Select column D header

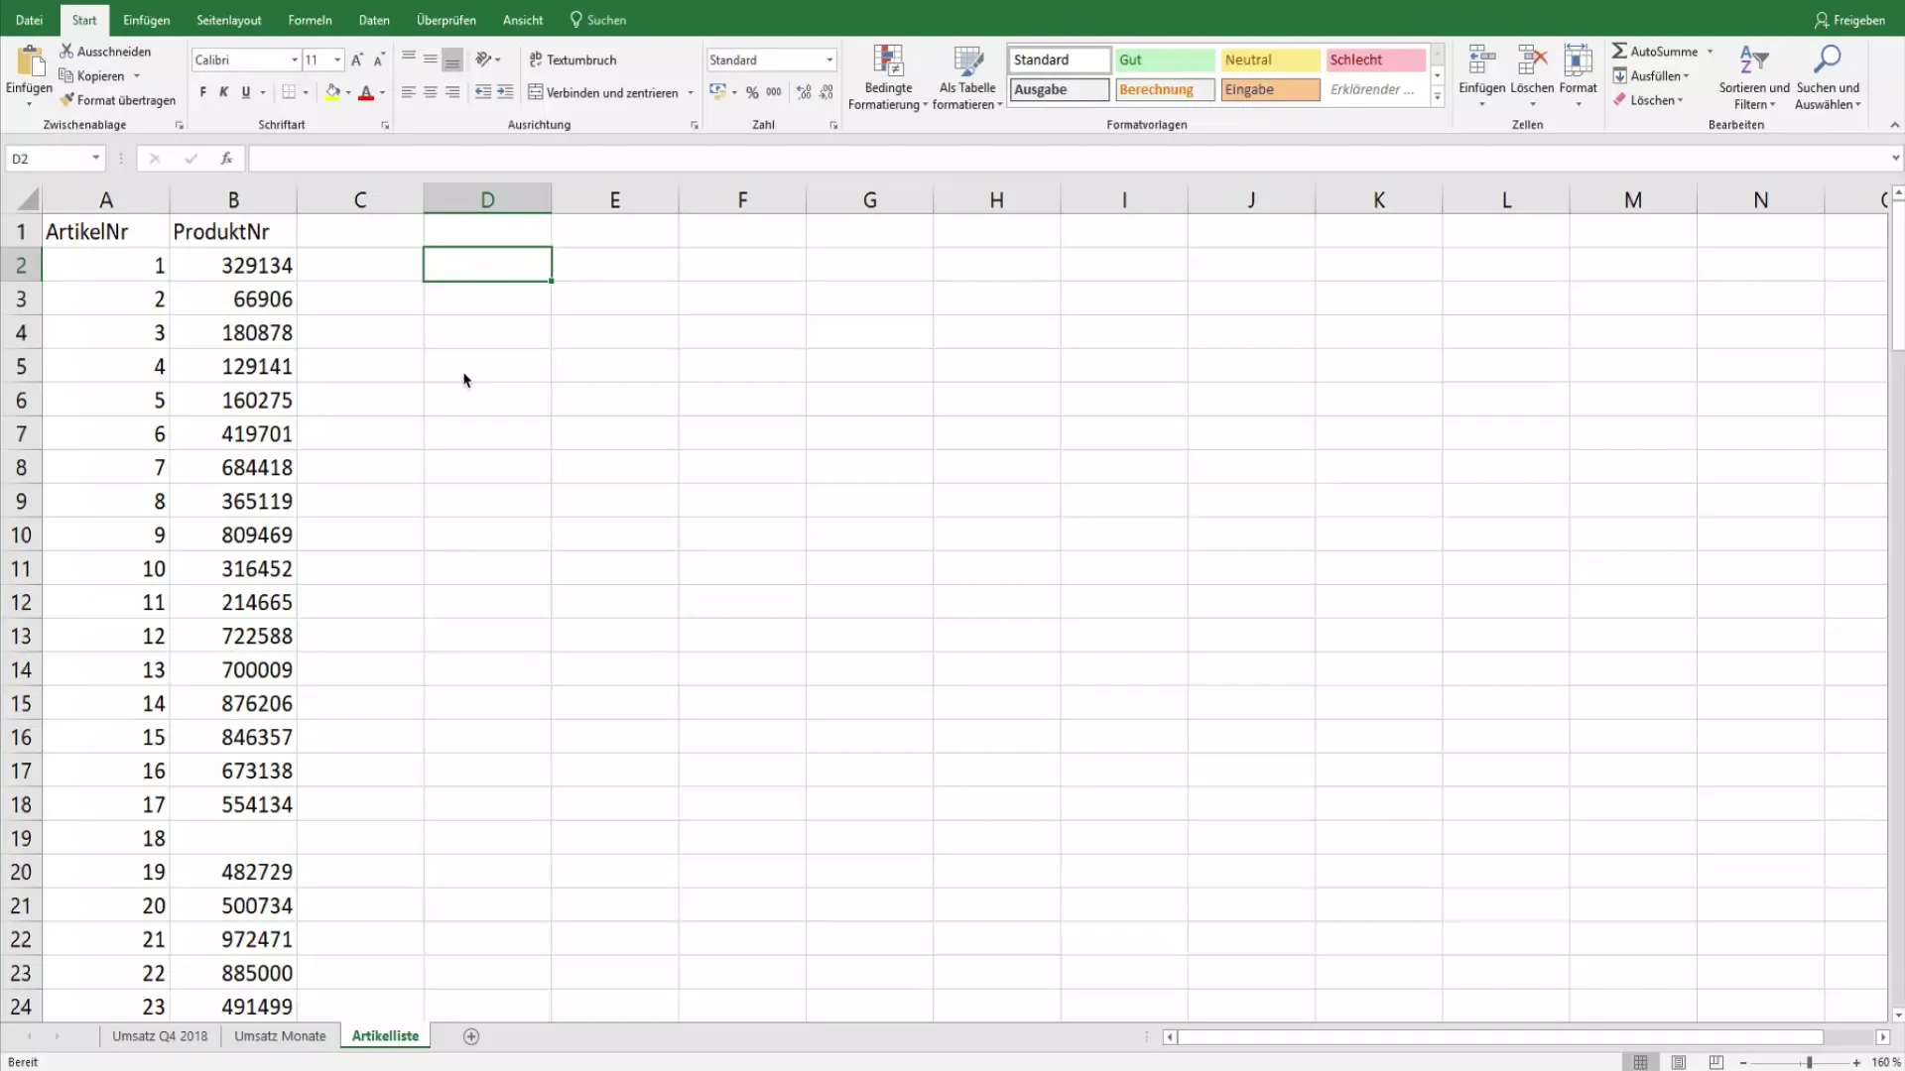pos(487,199)
